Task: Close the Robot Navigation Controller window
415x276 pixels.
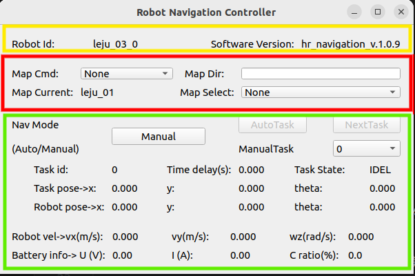Action: (x=400, y=12)
